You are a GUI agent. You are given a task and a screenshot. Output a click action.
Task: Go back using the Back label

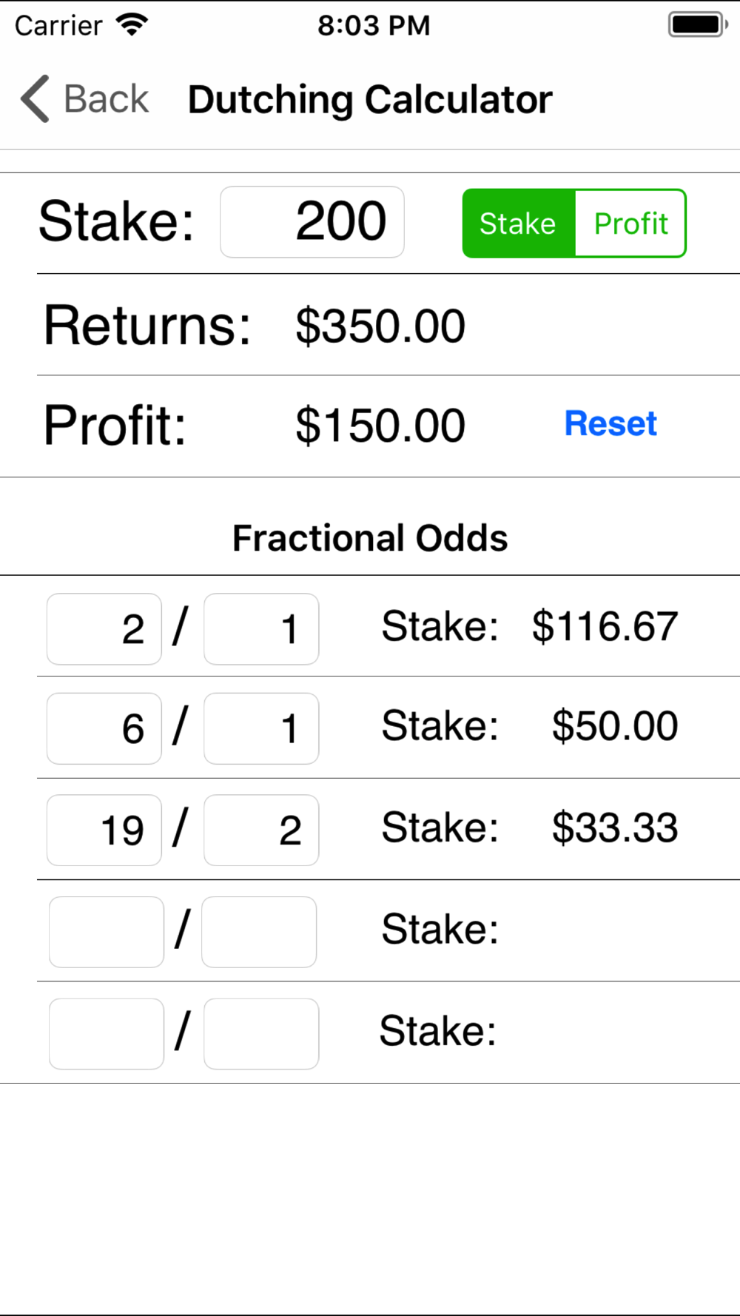tap(107, 99)
